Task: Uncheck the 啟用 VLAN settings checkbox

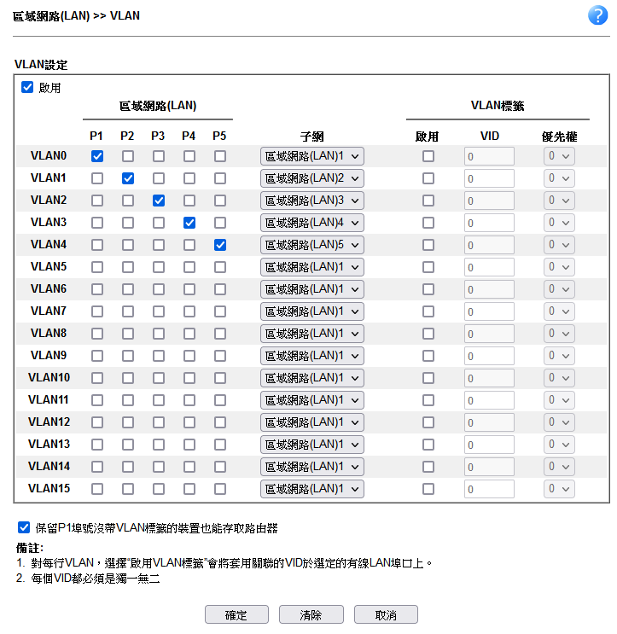Action: click(27, 87)
